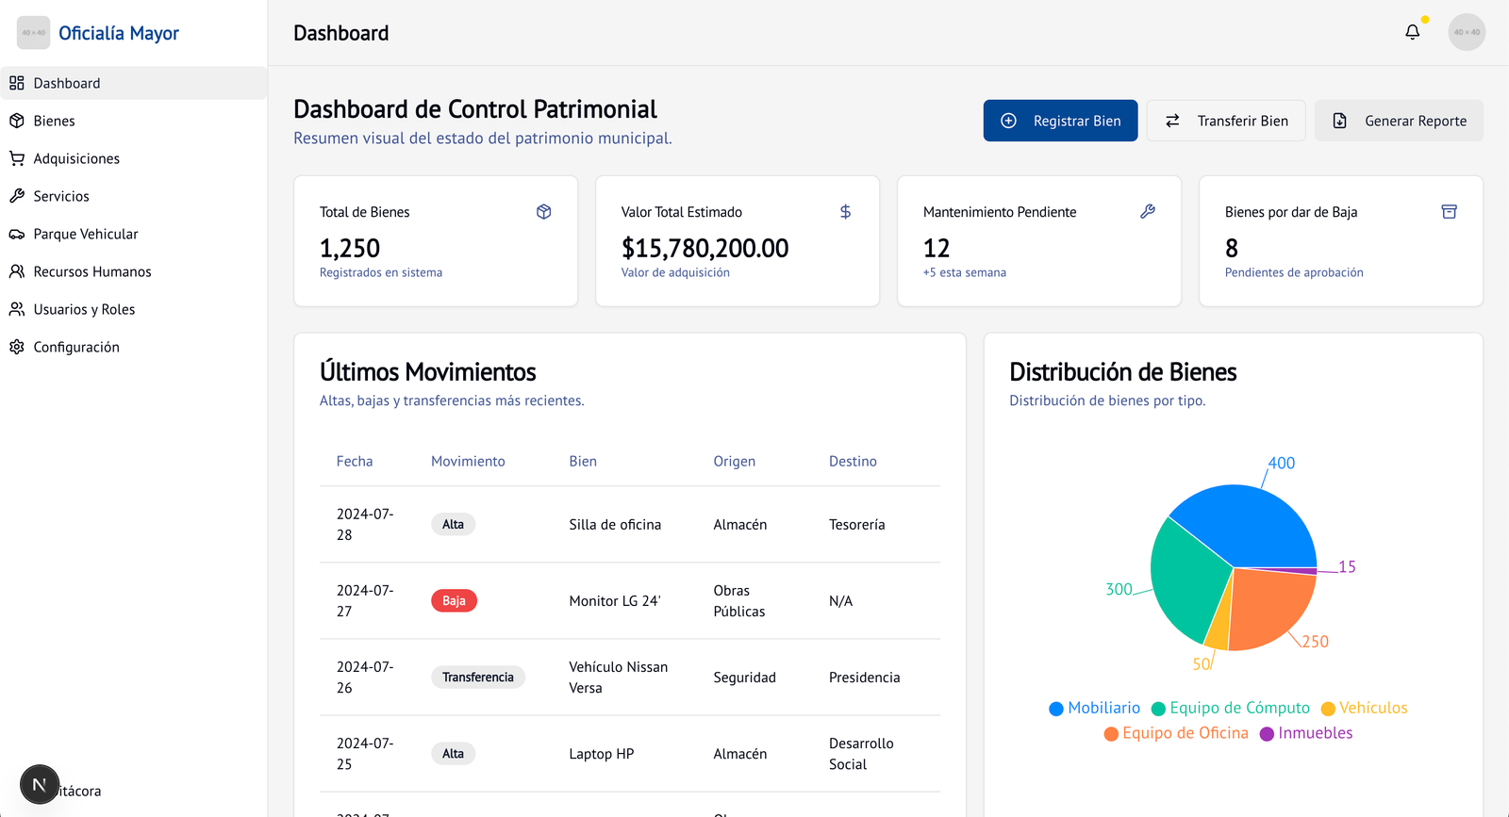
Task: Open Parque Vehicular from sidebar
Action: point(85,234)
